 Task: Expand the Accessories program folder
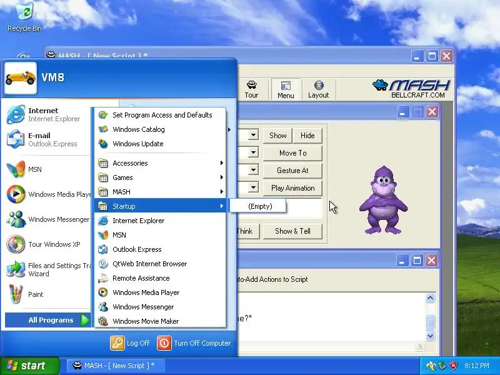click(160, 163)
